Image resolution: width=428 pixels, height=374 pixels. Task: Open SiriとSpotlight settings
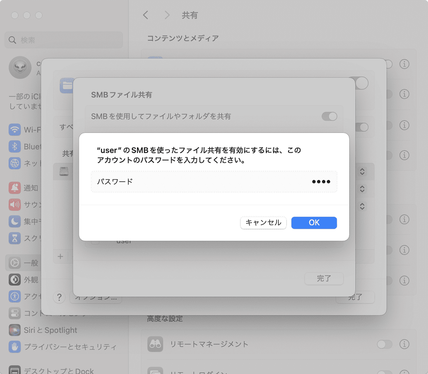[x=43, y=330]
